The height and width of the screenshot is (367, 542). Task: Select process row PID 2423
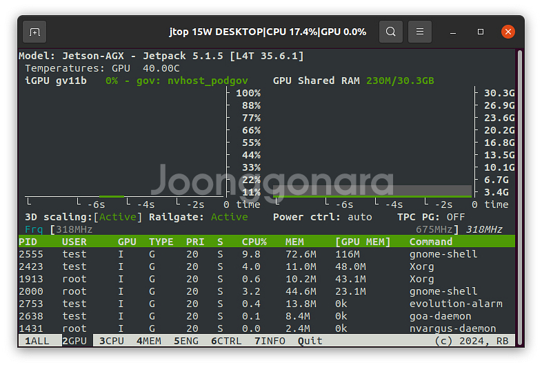tap(266, 267)
